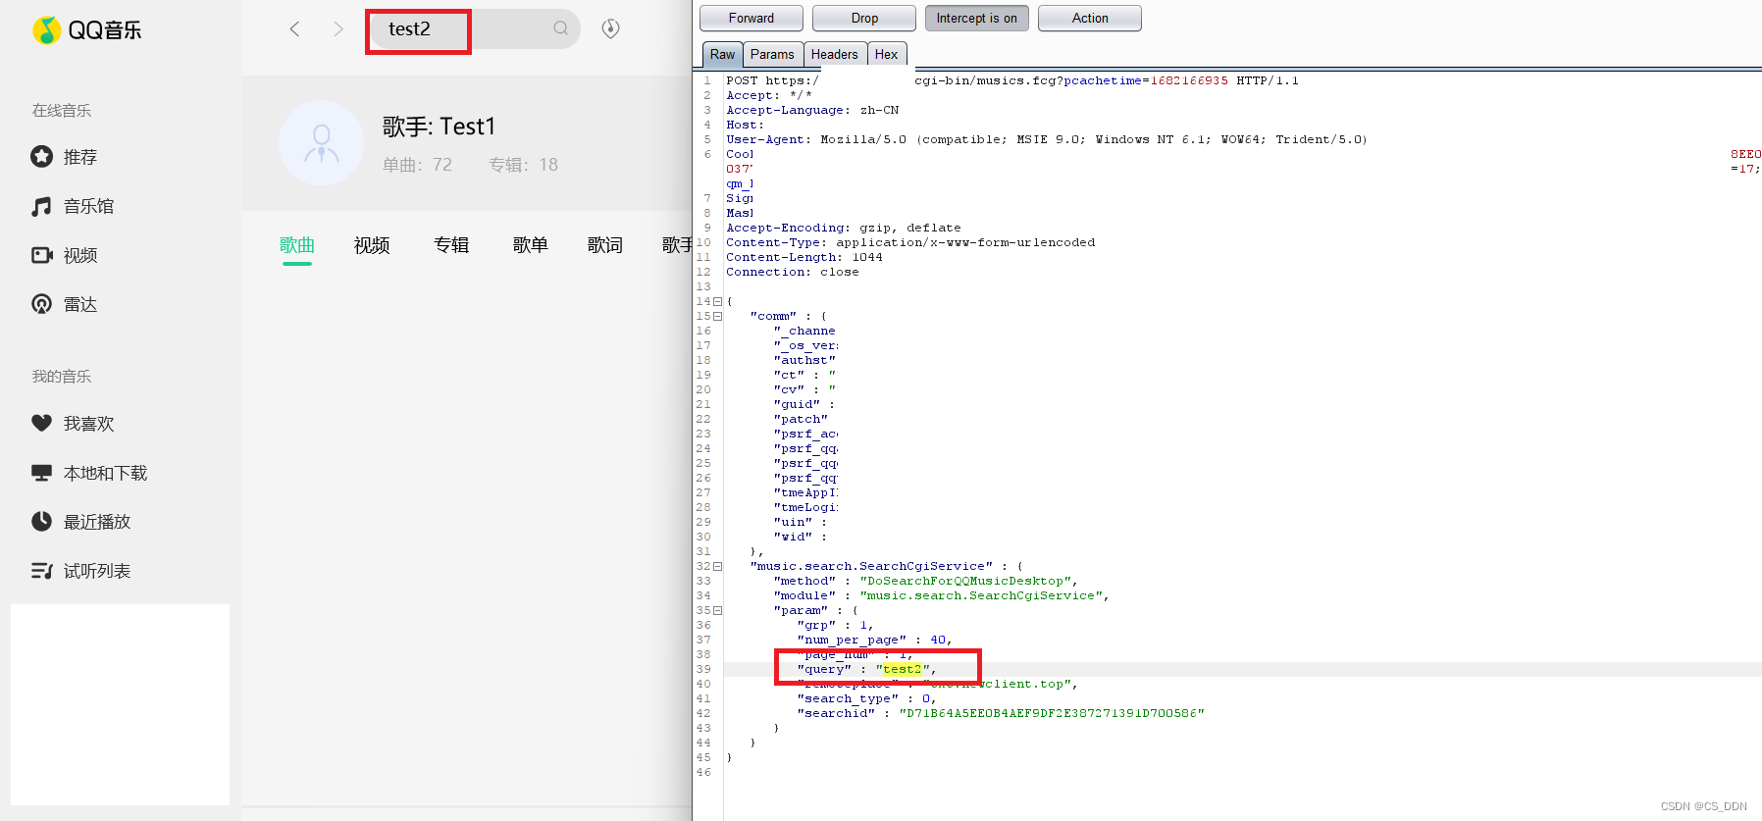Collapse the comm fold at line 15

[717, 316]
